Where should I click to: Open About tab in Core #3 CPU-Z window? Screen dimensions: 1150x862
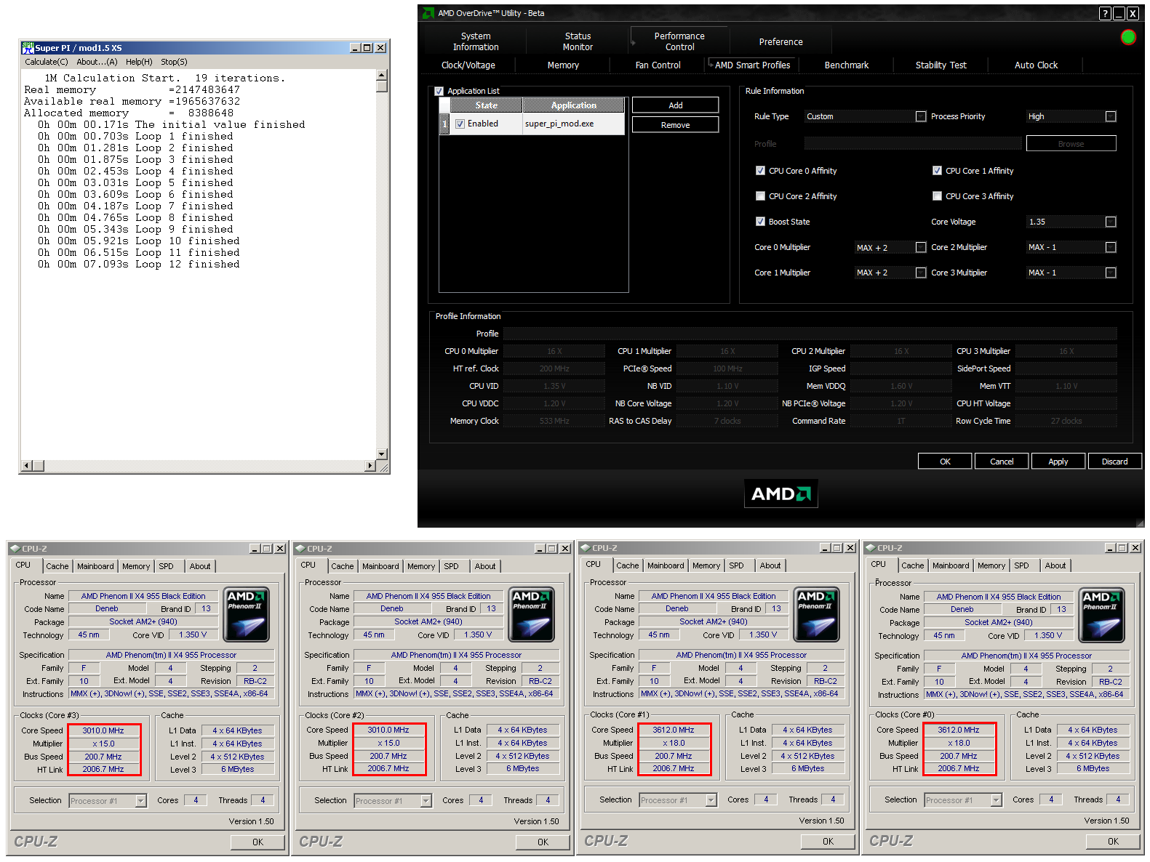pyautogui.click(x=200, y=566)
